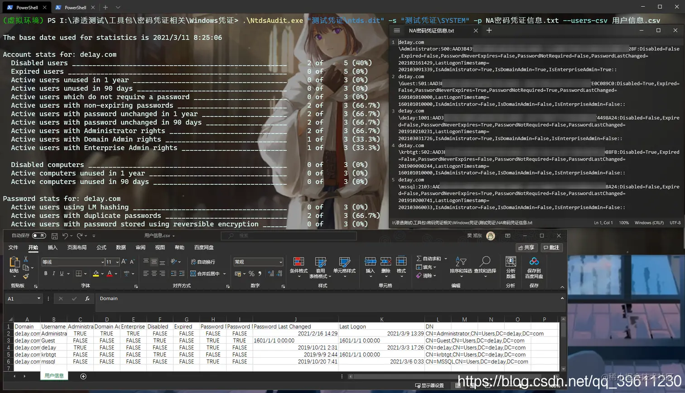The width and height of the screenshot is (685, 393).
Task: Click the Copy icon in the clipboard group
Action: [26, 268]
